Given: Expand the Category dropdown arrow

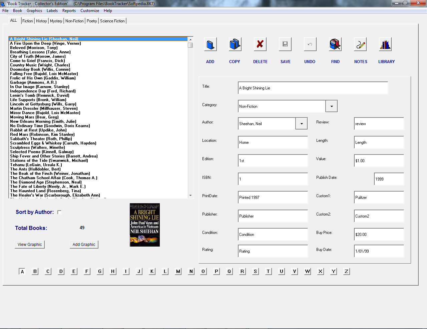Looking at the screenshot, I should coord(332,106).
